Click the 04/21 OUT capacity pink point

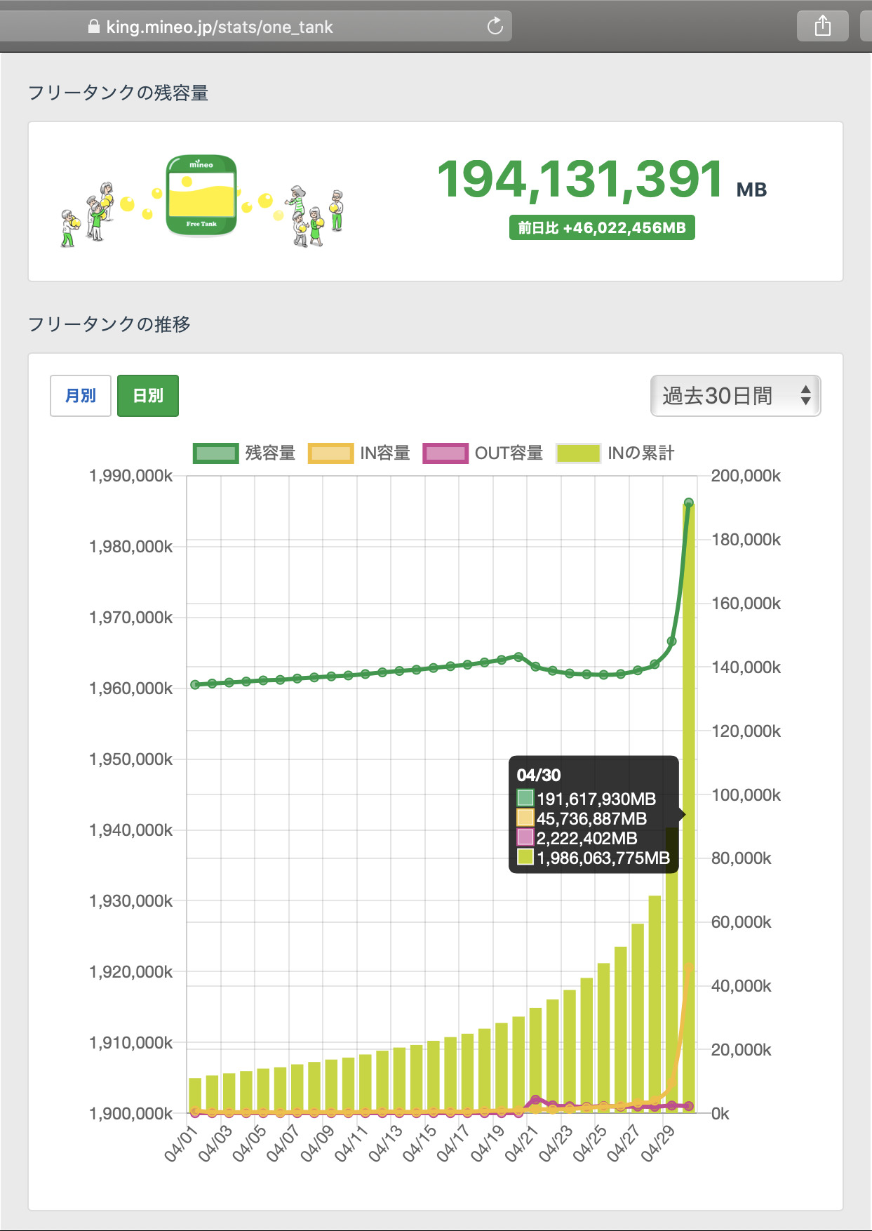[536, 1099]
